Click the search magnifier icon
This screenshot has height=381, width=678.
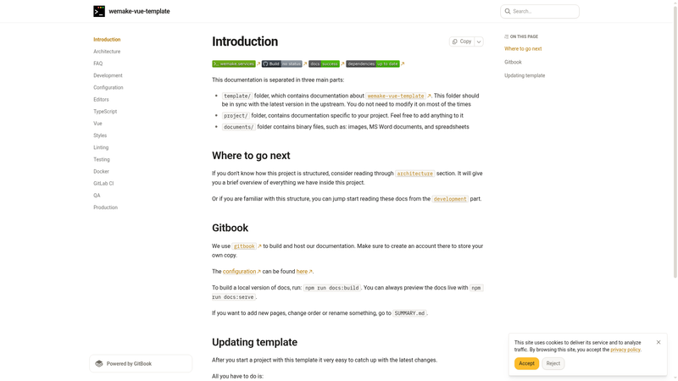(508, 11)
